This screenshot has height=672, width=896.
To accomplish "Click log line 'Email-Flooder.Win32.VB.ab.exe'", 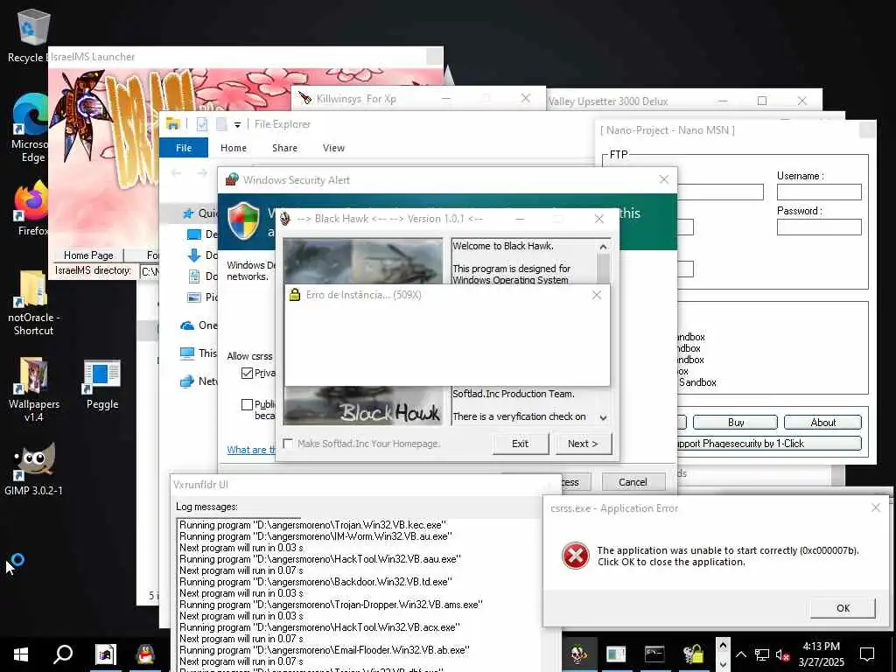I will point(325,650).
